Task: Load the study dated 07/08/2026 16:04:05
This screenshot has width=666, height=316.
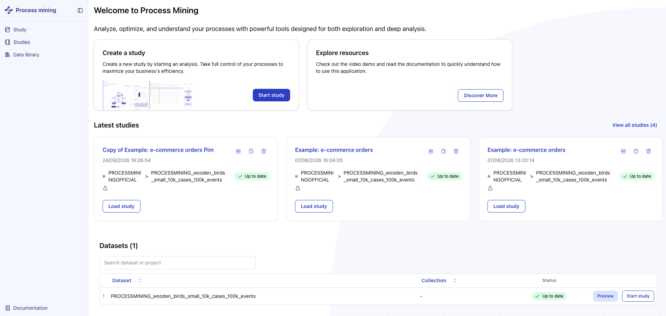Action: pos(314,206)
